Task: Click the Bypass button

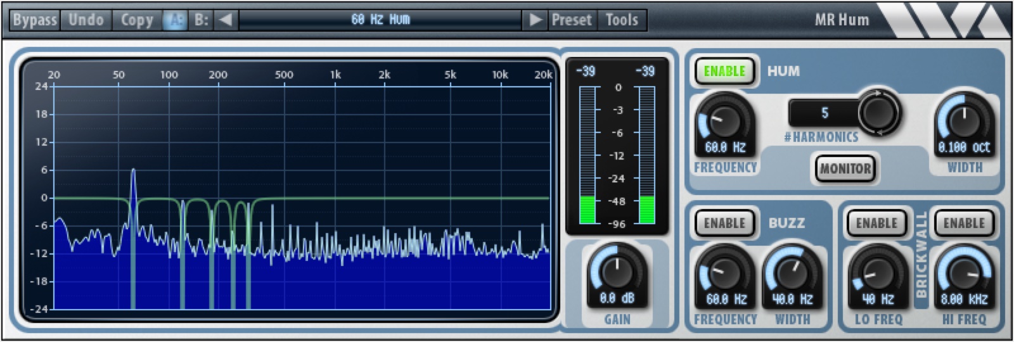Action: click(x=35, y=20)
